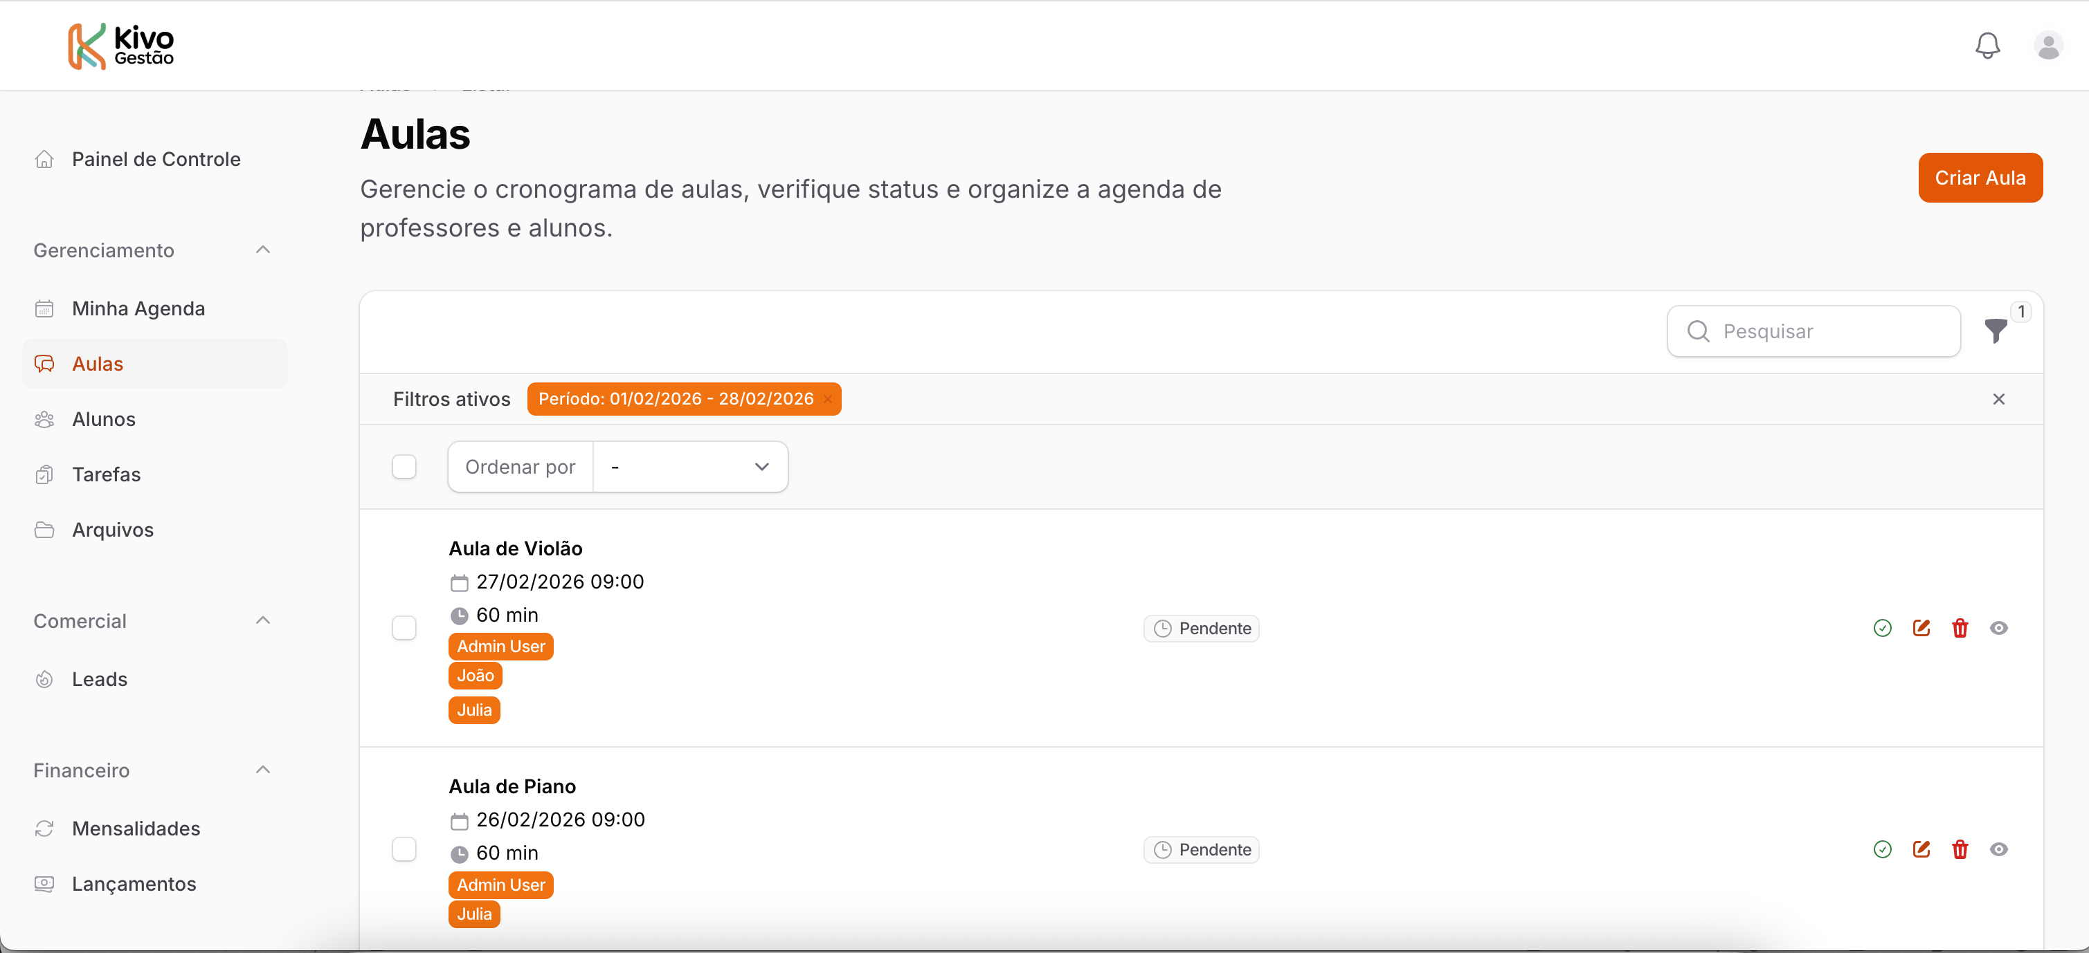This screenshot has width=2089, height=953.
Task: Collapse the Gerenciamento section
Action: coord(262,250)
